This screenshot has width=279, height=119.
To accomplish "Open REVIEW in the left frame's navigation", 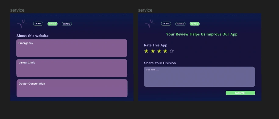I will pyautogui.click(x=67, y=24).
